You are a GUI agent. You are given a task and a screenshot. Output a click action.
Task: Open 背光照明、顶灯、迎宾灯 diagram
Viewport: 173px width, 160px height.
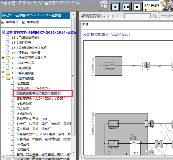click(34, 129)
